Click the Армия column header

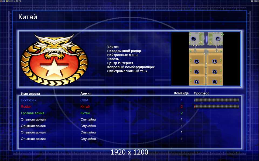(86, 93)
